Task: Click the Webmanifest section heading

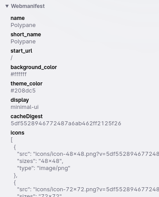Action: point(28,6)
